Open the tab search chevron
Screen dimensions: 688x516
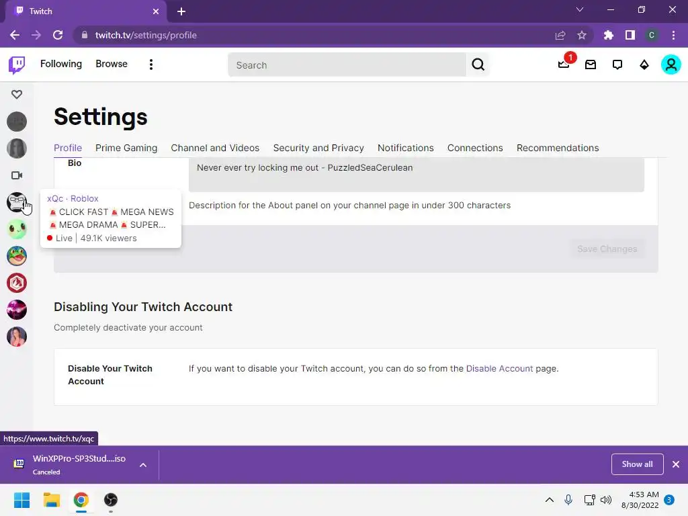click(x=580, y=9)
